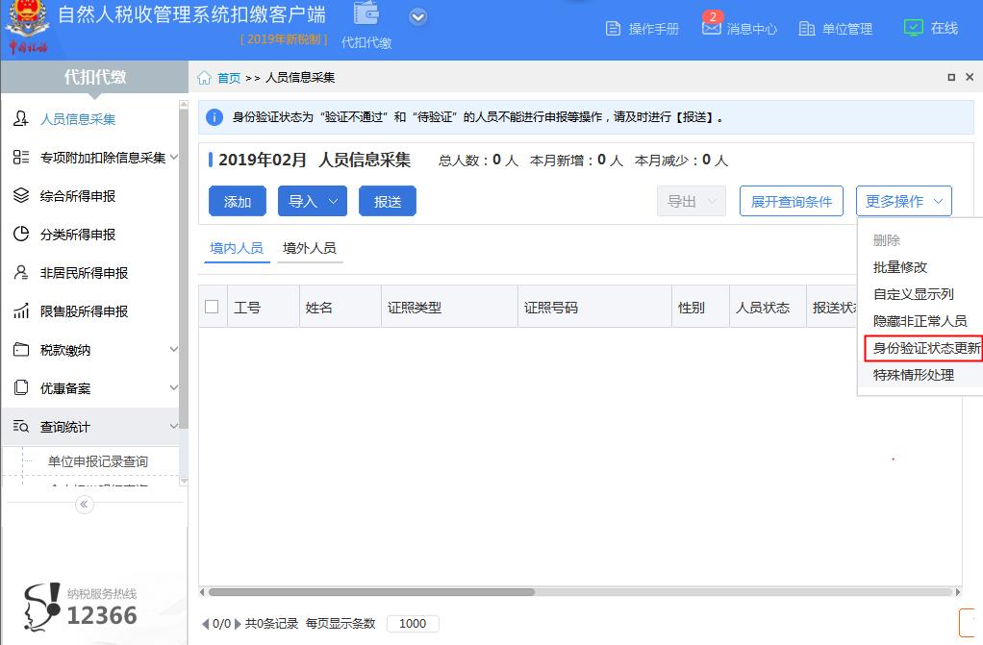
Task: Open the 分类所得申报 module icon
Action: click(21, 234)
